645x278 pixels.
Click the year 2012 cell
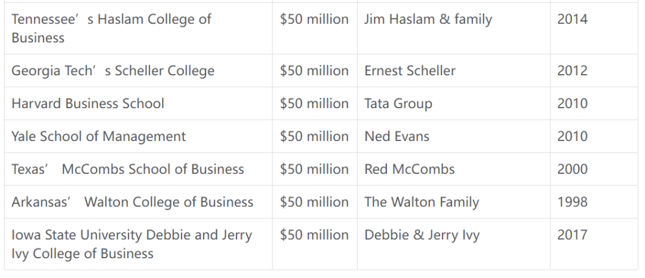pos(594,71)
